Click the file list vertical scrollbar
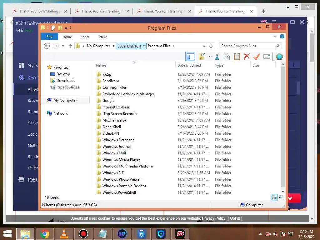The height and width of the screenshot is (240, 320). click(283, 127)
